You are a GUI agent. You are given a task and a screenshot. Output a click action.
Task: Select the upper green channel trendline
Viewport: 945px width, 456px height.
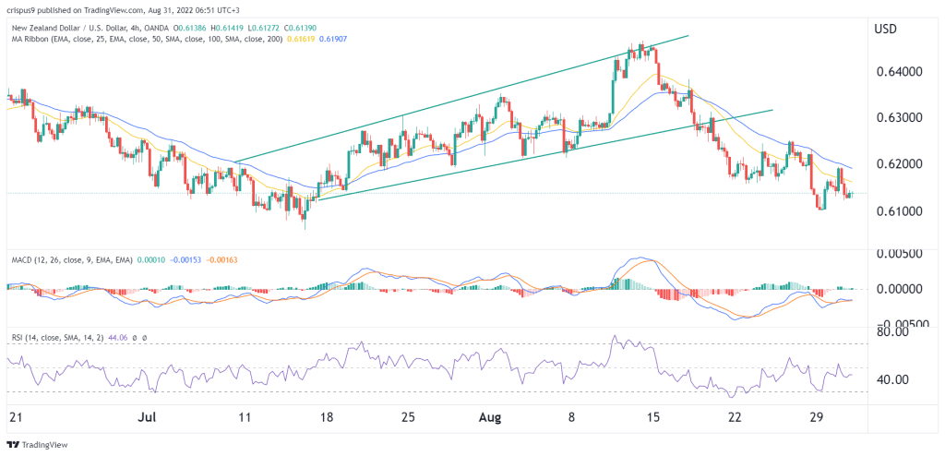pyautogui.click(x=461, y=99)
